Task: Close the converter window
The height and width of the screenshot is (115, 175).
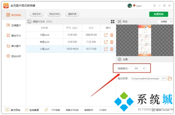Action: (x=169, y=6)
